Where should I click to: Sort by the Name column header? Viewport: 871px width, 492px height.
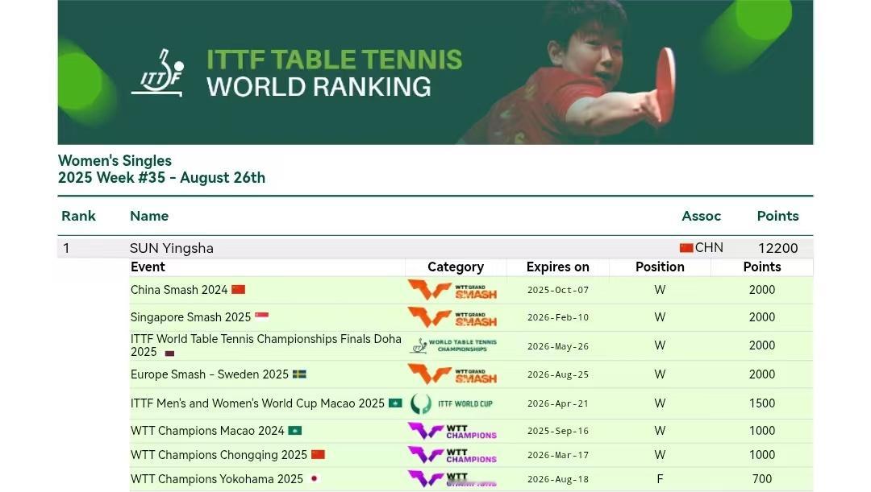[x=149, y=216]
